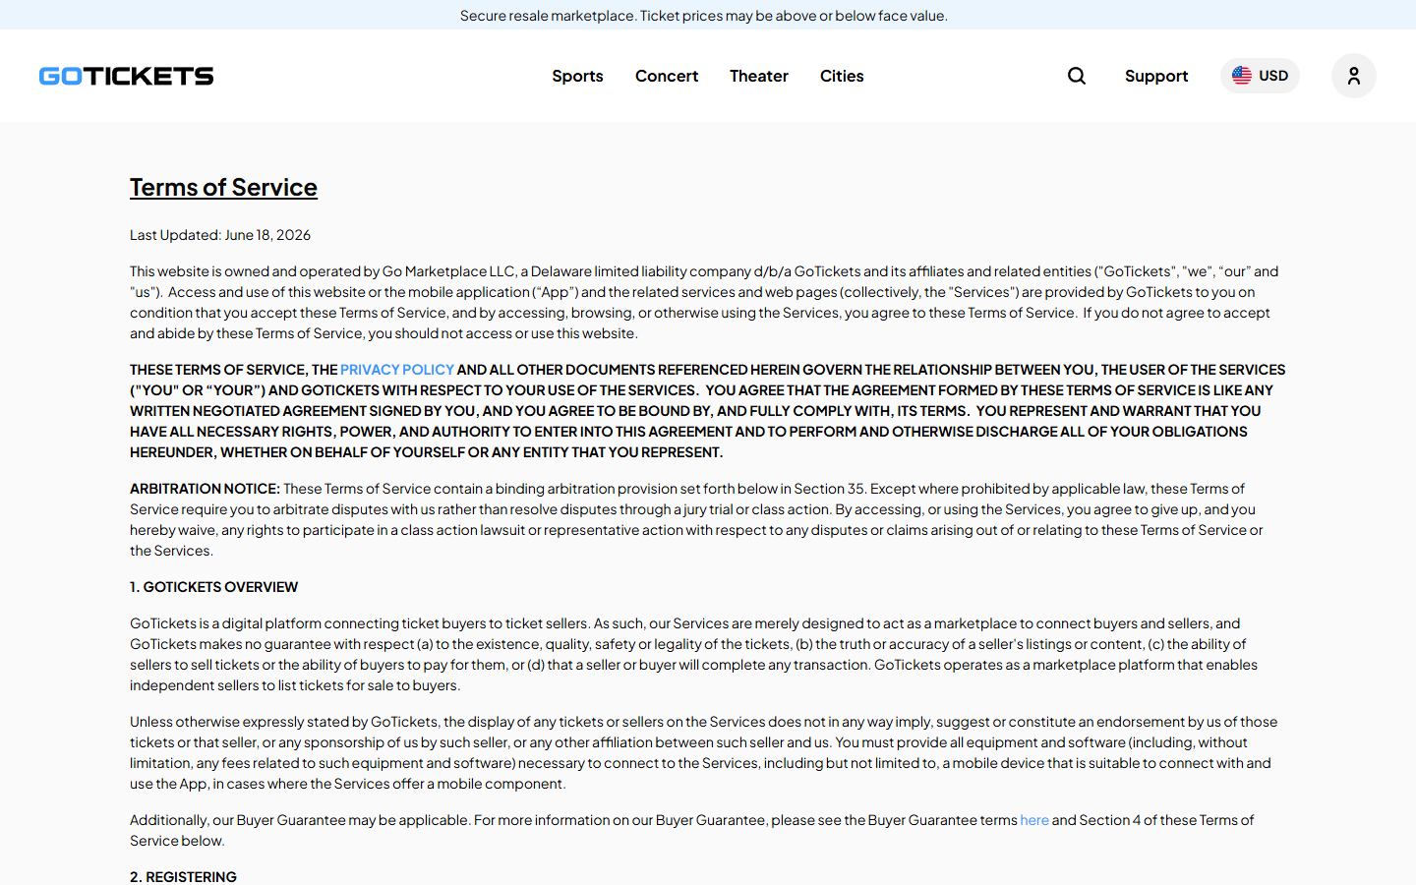Image resolution: width=1416 pixels, height=885 pixels.
Task: Go to the Support page
Action: tap(1156, 76)
